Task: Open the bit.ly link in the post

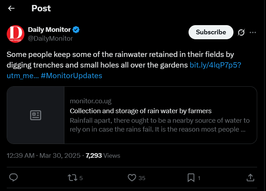Action: point(215,65)
